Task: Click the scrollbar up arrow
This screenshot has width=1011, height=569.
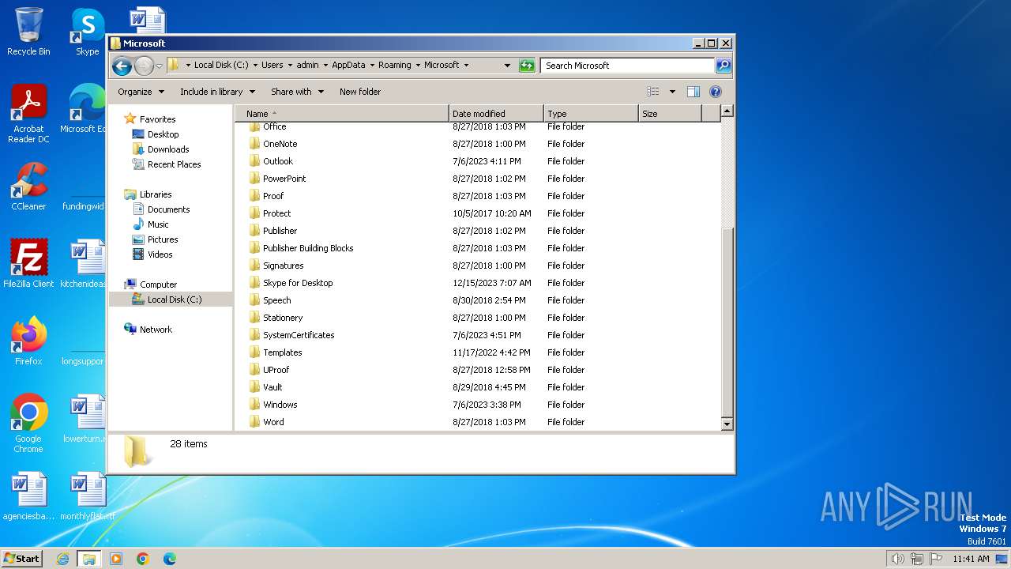Action: (x=727, y=111)
